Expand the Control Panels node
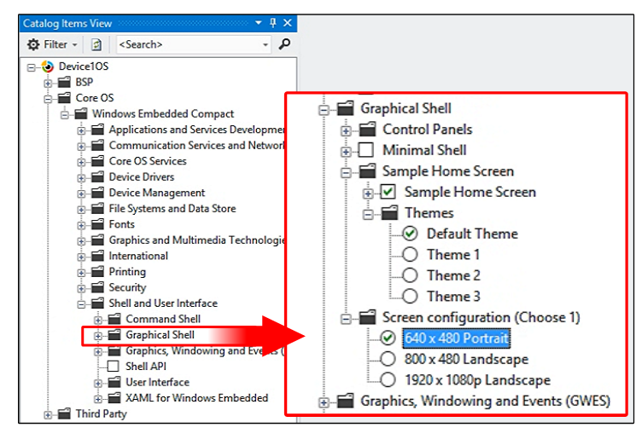The width and height of the screenshot is (636, 445). (346, 130)
